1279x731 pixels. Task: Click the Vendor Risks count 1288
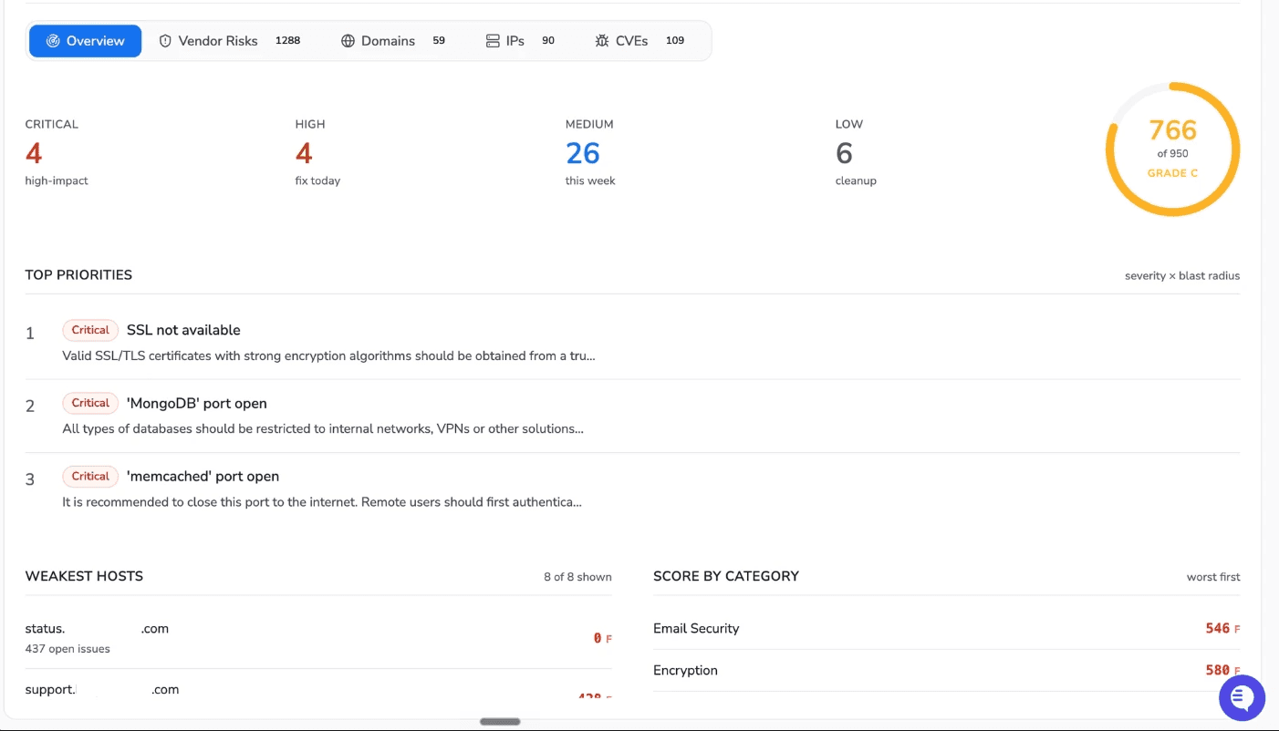pyautogui.click(x=288, y=41)
